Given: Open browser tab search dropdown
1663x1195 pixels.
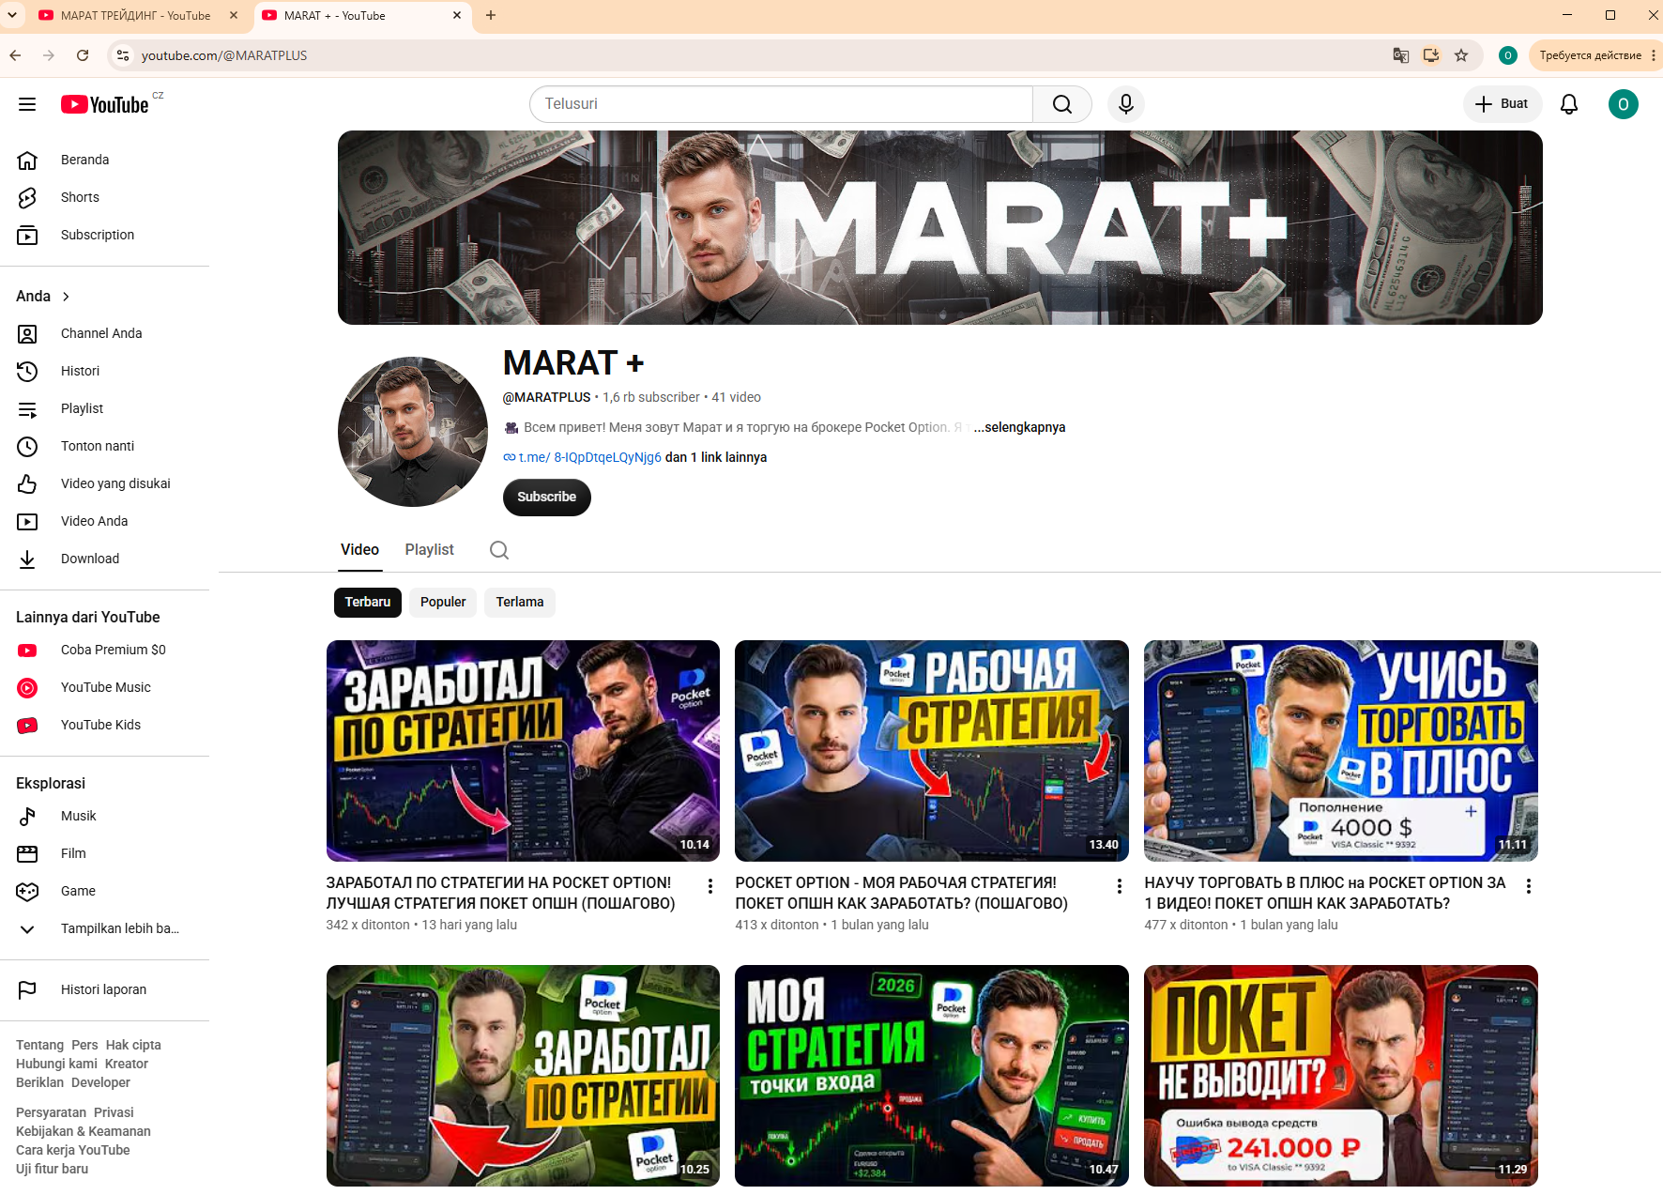Looking at the screenshot, I should 12,15.
